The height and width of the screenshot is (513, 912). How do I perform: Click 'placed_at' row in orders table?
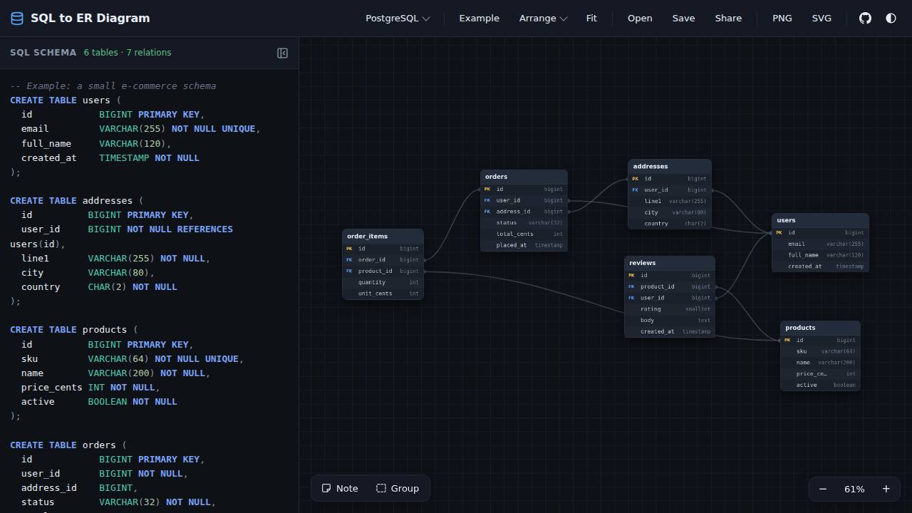tap(524, 245)
